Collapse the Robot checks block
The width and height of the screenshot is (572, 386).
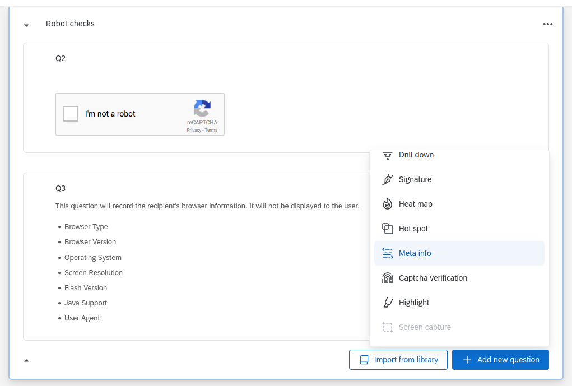coord(26,25)
